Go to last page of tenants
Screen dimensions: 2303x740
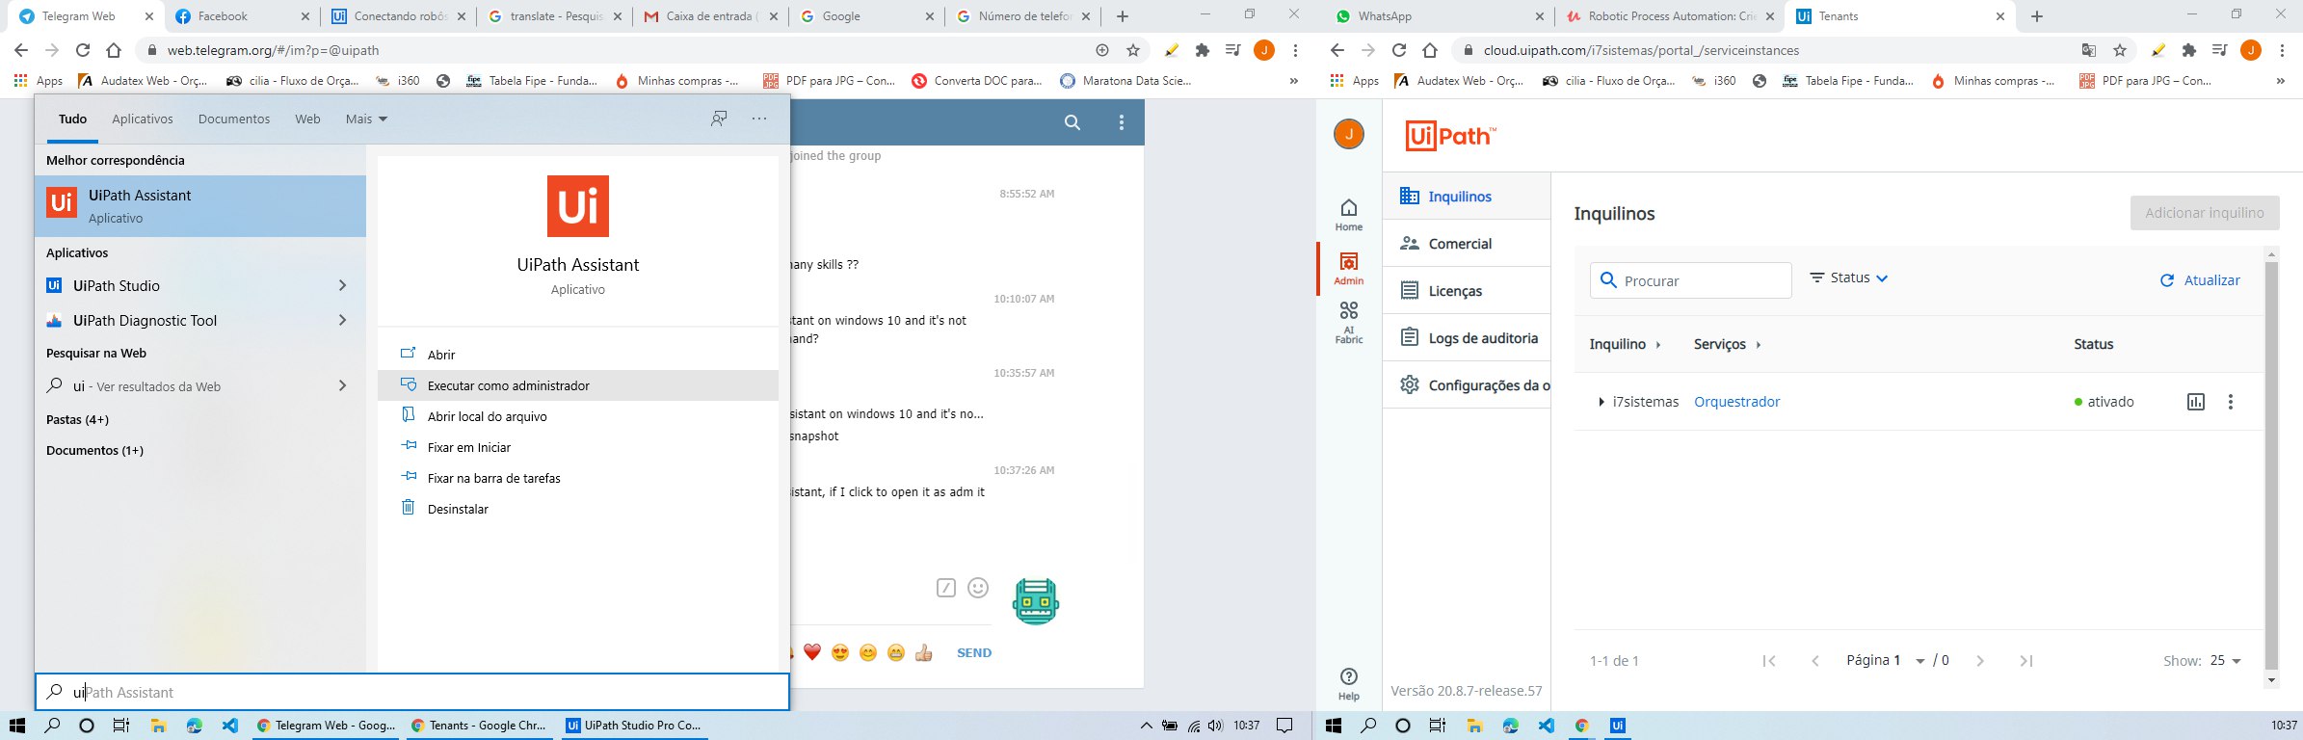coord(2026,661)
